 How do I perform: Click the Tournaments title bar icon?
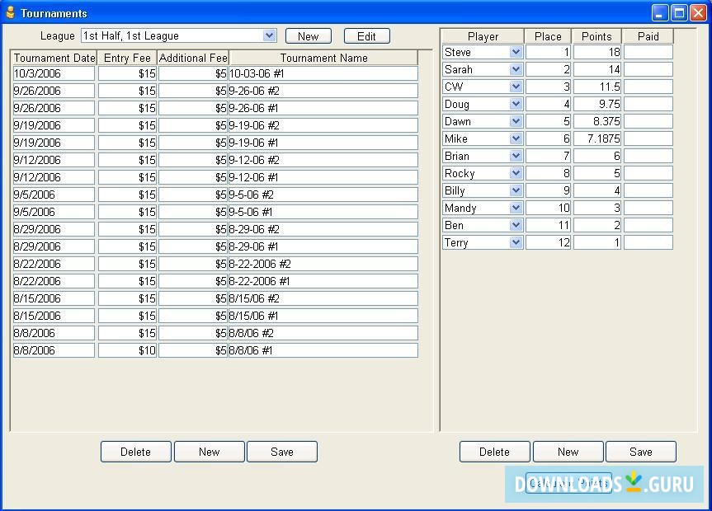[10, 12]
